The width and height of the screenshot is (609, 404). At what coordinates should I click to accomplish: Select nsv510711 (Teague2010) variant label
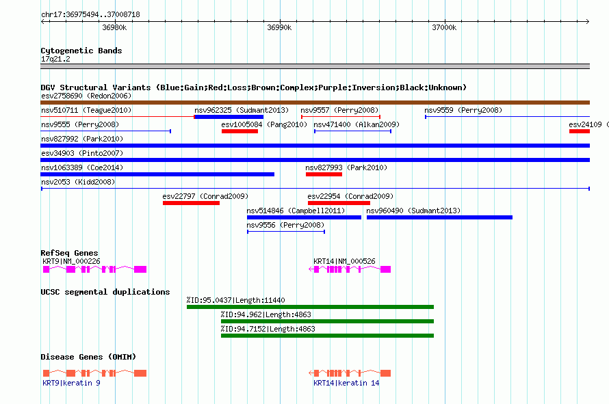86,110
